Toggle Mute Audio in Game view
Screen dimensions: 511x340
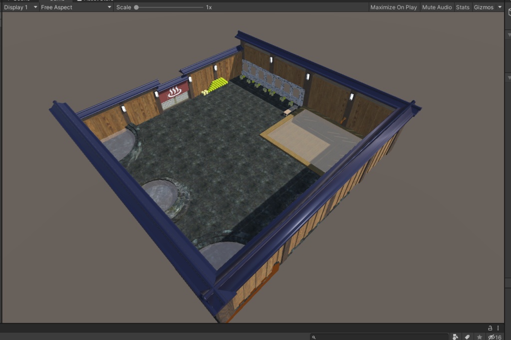[x=437, y=7]
